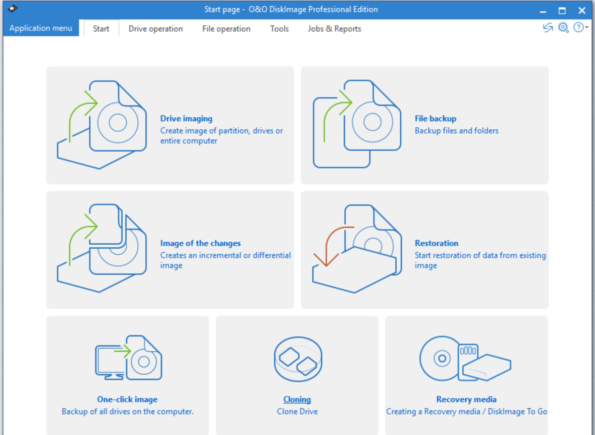Click 'Create image of partition, drives or' text
The image size is (595, 435).
(x=221, y=131)
